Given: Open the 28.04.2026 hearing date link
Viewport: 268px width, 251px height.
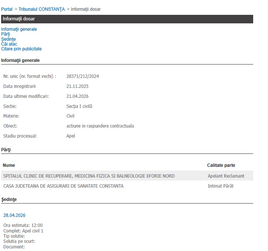Looking at the screenshot, I should pyautogui.click(x=14, y=215).
